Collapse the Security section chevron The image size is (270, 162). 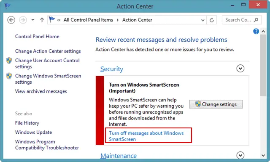240,68
